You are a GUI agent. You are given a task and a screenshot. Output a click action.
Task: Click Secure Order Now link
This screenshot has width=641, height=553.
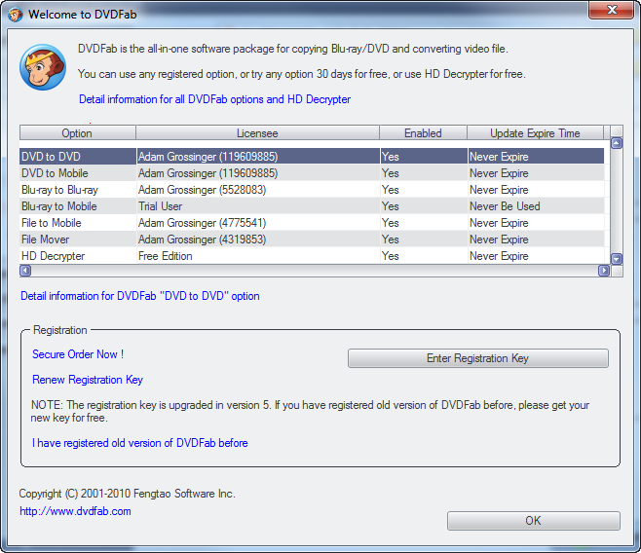pos(78,354)
